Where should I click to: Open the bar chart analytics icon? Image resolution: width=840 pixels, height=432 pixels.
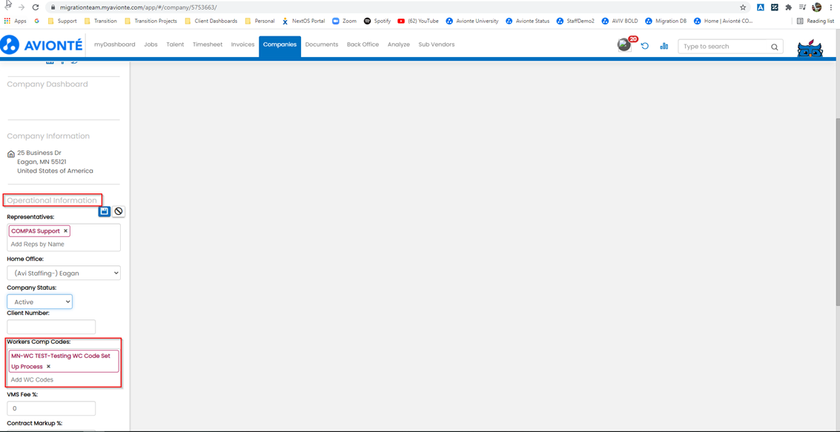(664, 46)
